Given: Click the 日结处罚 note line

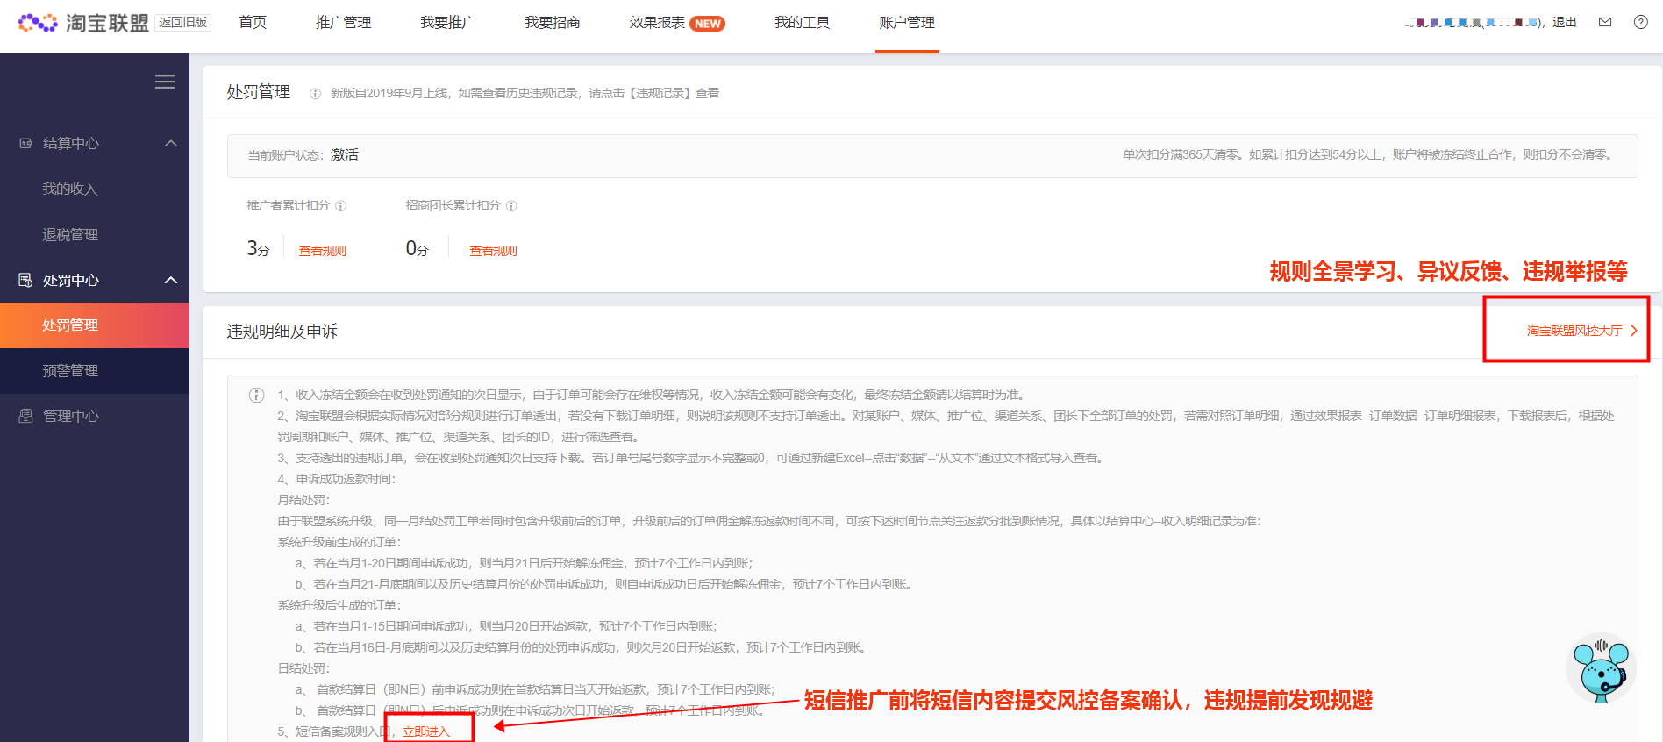Looking at the screenshot, I should (303, 668).
